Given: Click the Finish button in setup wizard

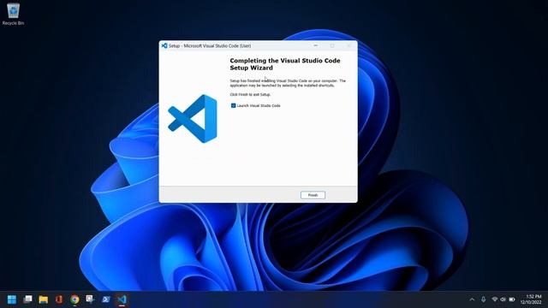Looking at the screenshot, I should pyautogui.click(x=313, y=195).
